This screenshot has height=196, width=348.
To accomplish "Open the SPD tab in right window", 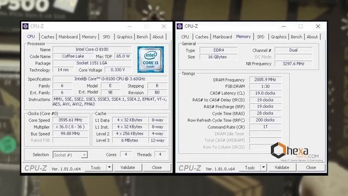I will 260,37.
